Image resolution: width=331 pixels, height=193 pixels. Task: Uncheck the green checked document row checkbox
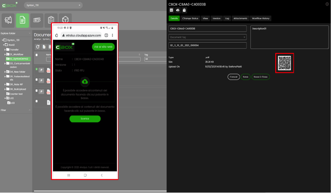pos(36,69)
